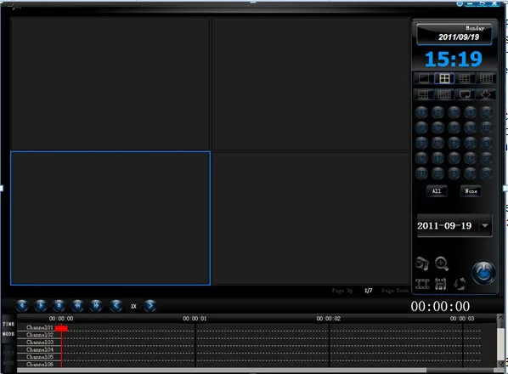Image resolution: width=508 pixels, height=374 pixels.
Task: Toggle channel 7 button in the channel grid
Action: click(x=437, y=127)
